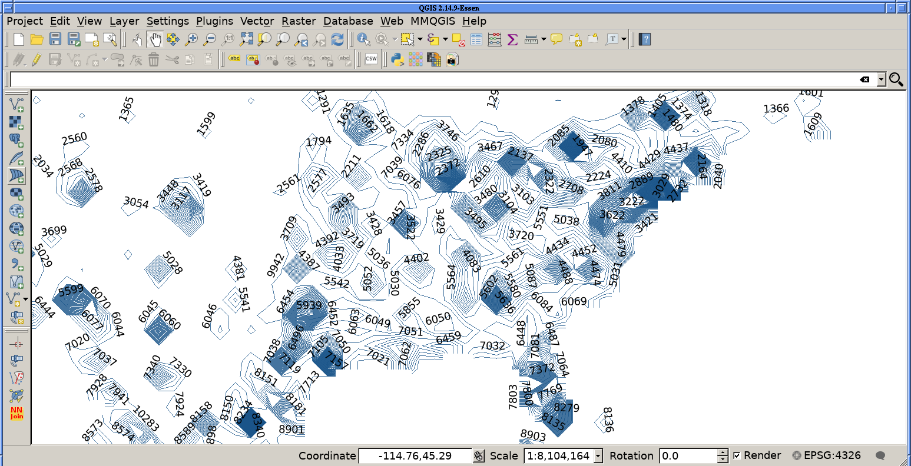Click Add Raster Layer icon
Screen dimensions: 911x466
coord(16,122)
